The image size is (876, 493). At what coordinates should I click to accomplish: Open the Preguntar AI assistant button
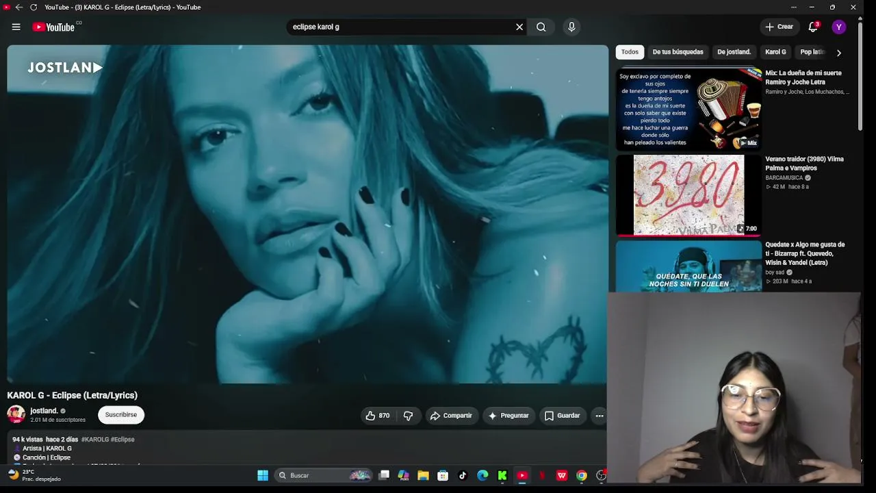click(508, 416)
